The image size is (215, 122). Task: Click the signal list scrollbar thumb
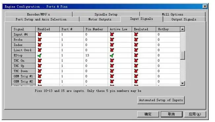[x=182, y=55]
